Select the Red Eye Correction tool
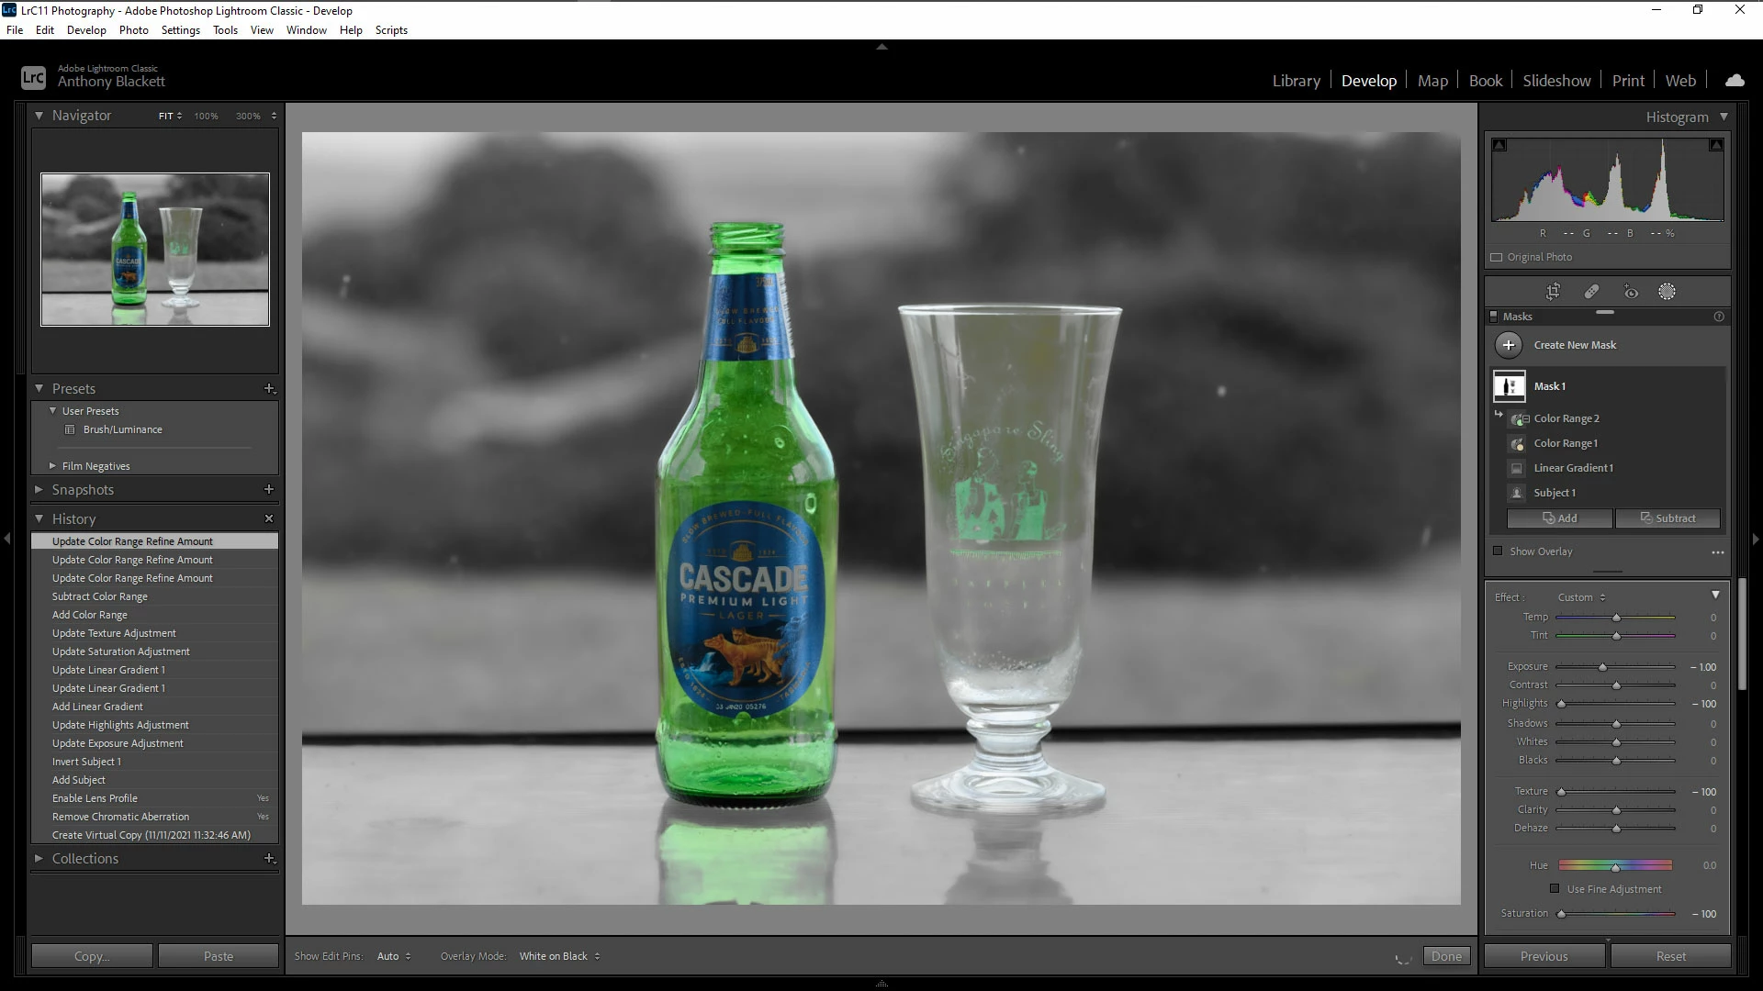Viewport: 1763px width, 991px height. click(x=1631, y=292)
